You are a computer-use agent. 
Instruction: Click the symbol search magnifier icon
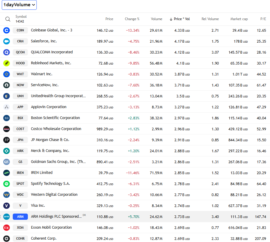pos(8,19)
